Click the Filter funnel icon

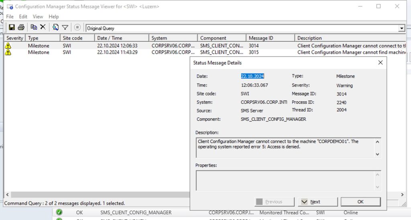click(65, 27)
